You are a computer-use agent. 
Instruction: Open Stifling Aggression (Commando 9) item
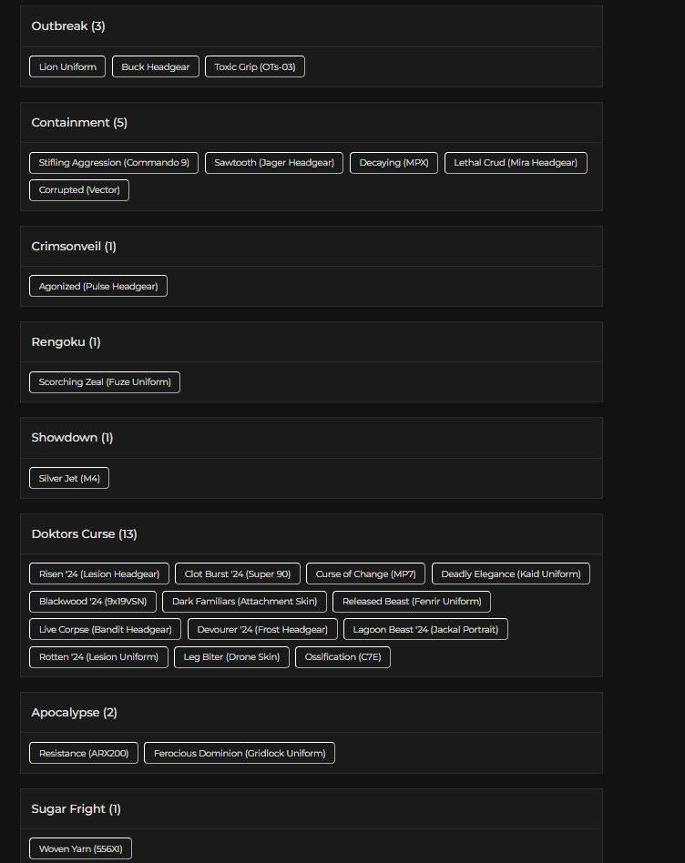coord(114,162)
